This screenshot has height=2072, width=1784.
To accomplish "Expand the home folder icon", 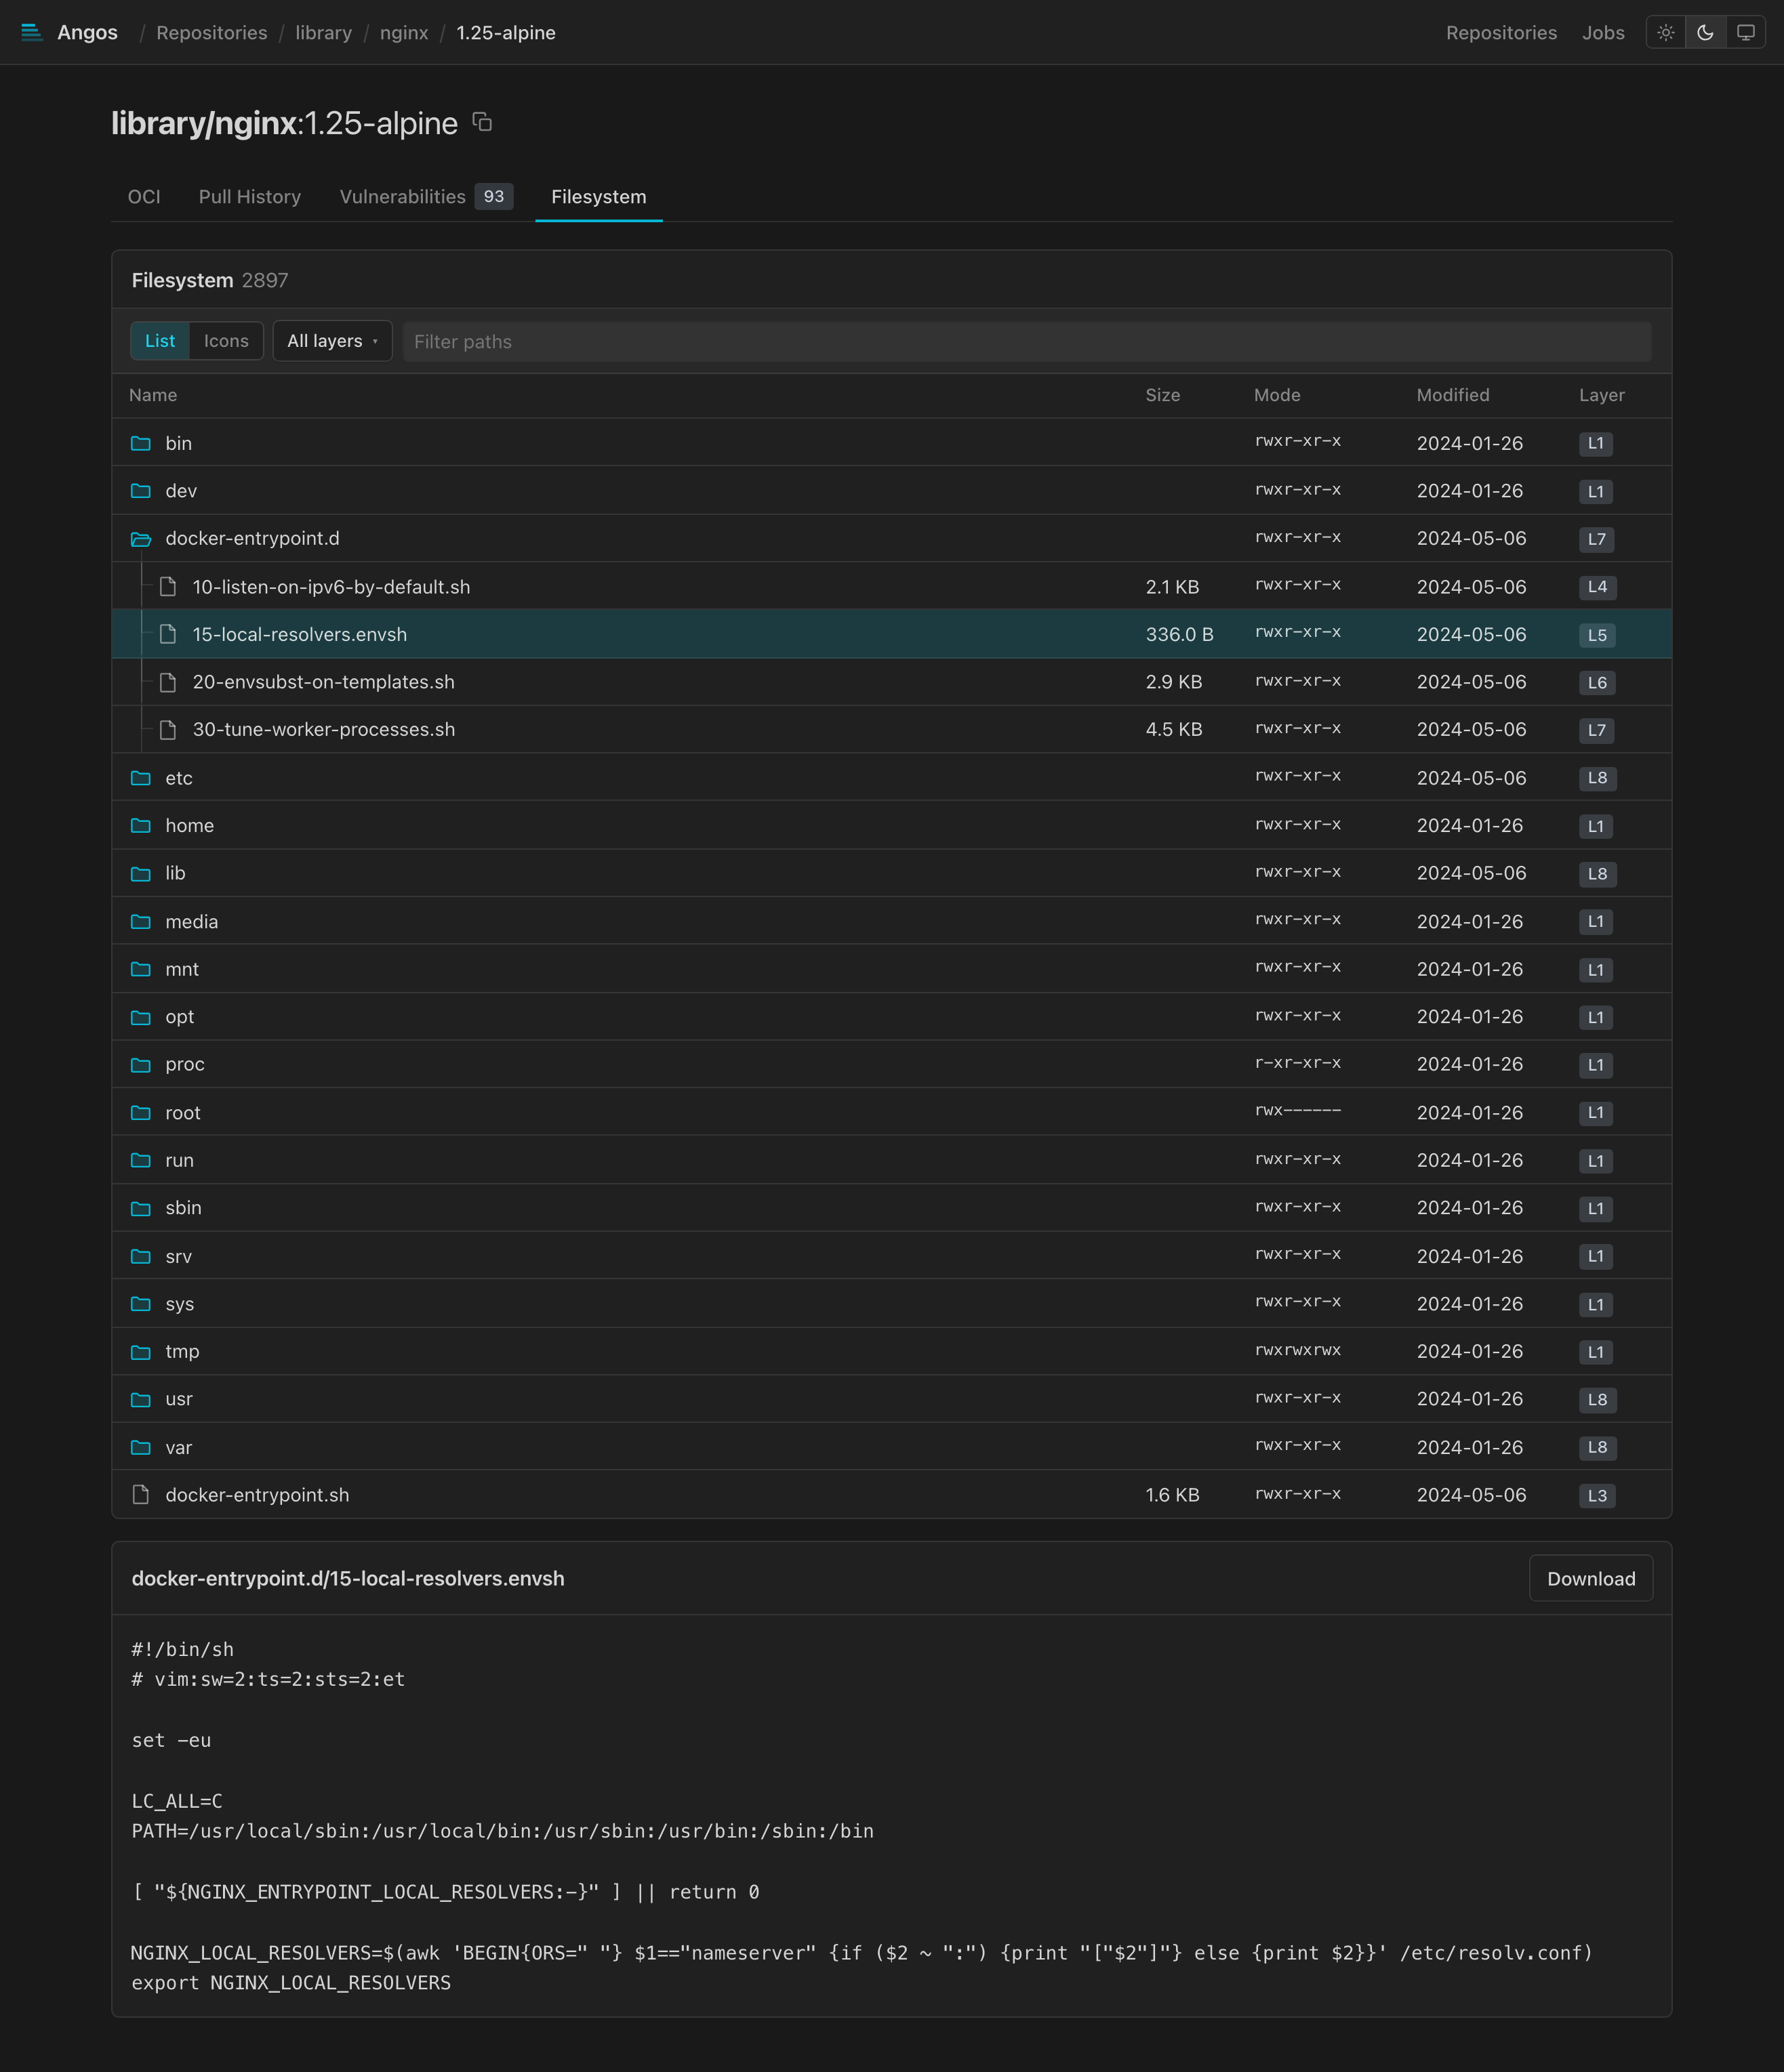I will (x=141, y=826).
